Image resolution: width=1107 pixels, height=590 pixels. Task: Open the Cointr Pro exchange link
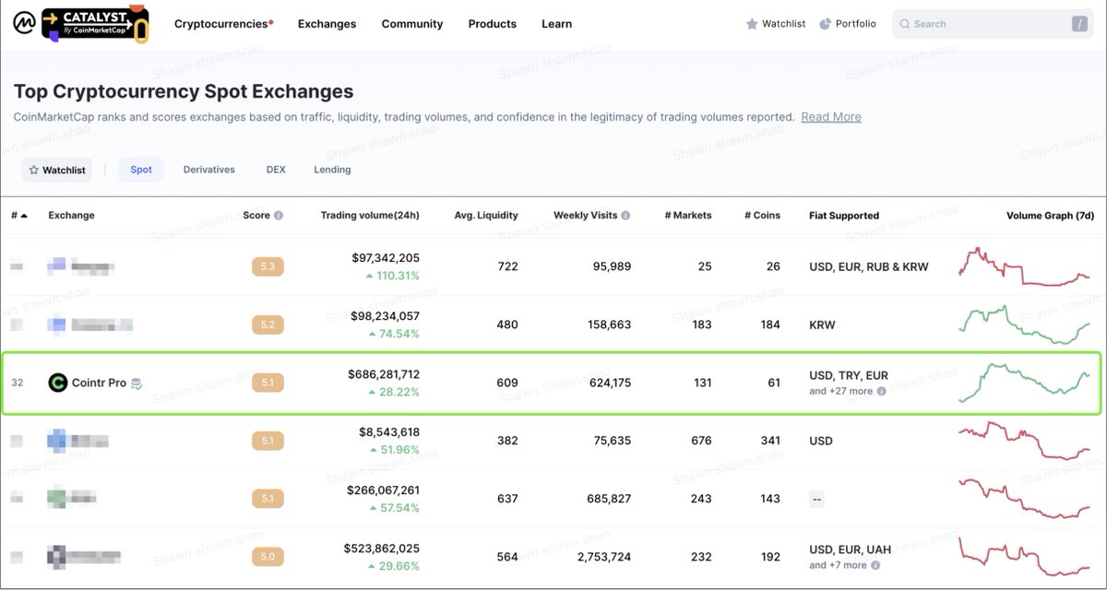(99, 383)
